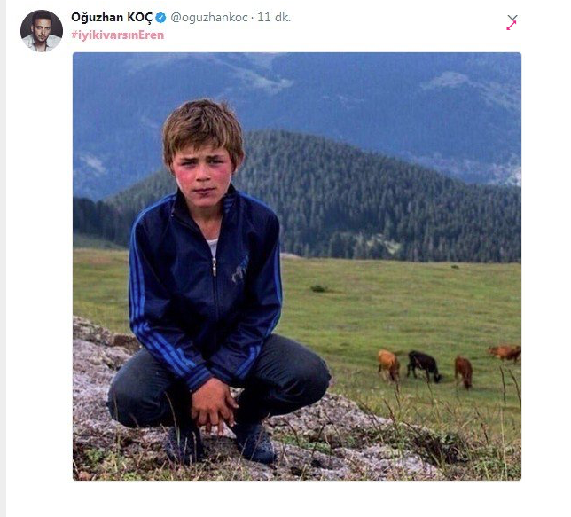This screenshot has width=571, height=517.
Task: Open the @oguzhankoc handle link
Action: 209,18
